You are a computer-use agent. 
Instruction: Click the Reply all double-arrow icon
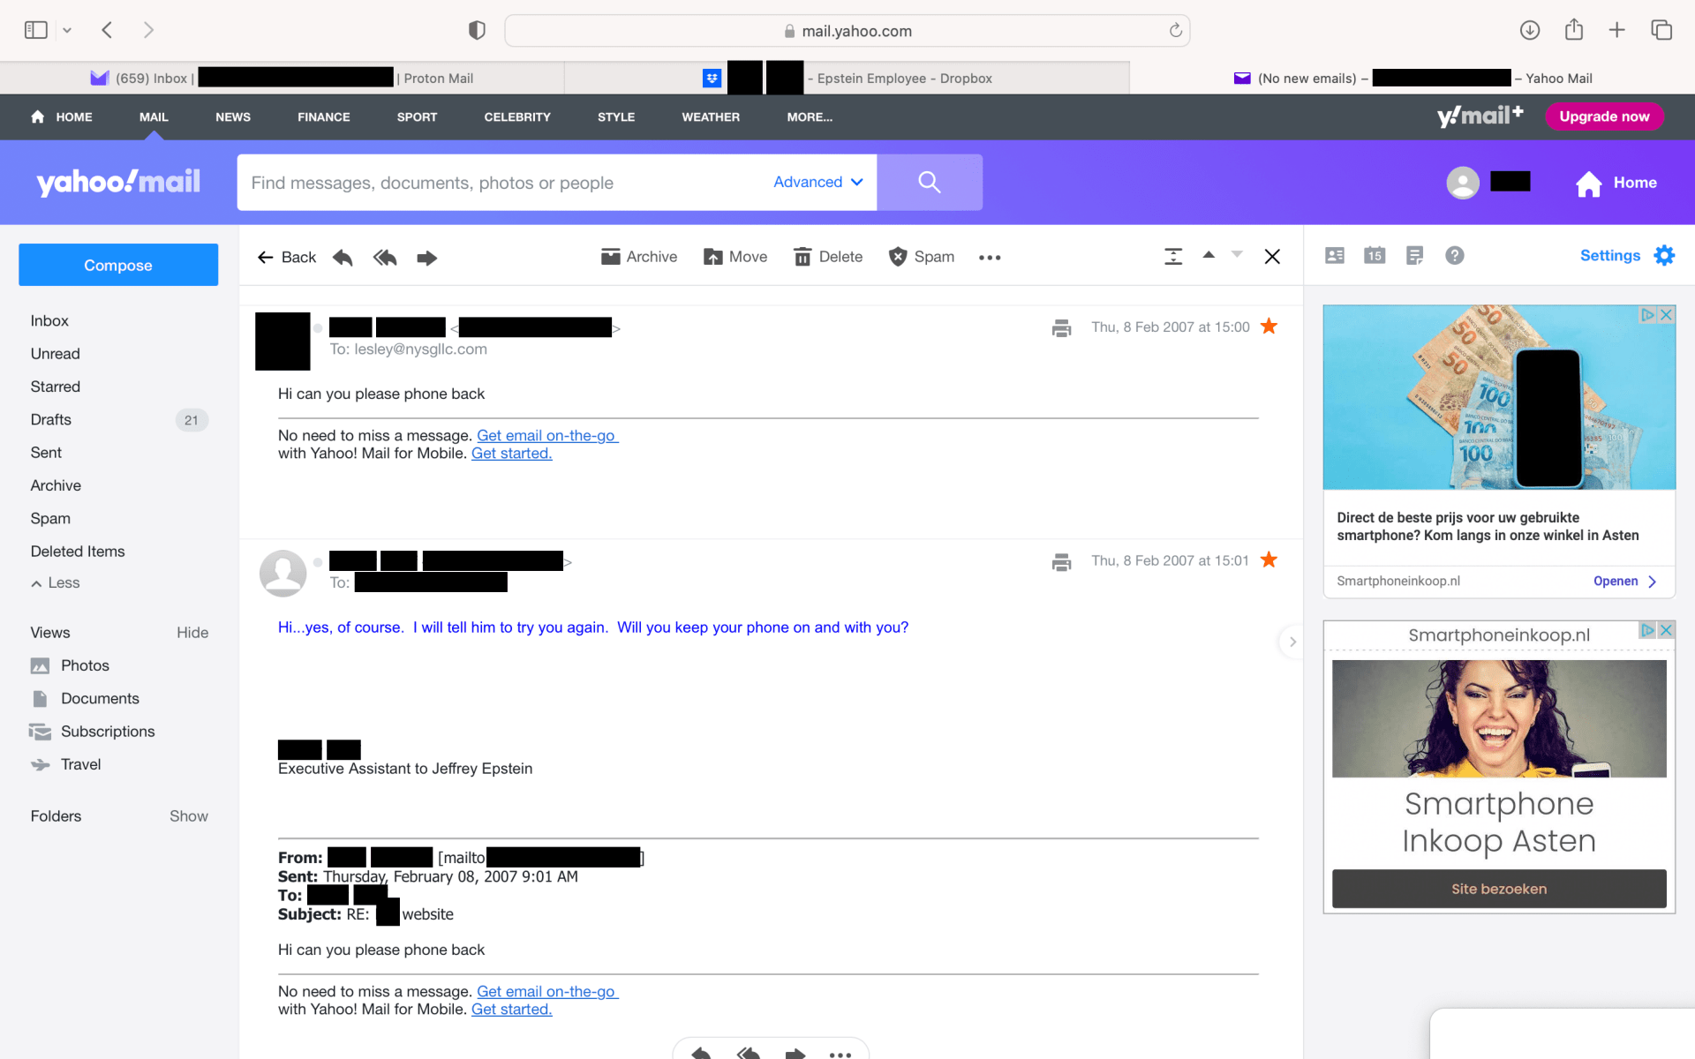pyautogui.click(x=385, y=258)
